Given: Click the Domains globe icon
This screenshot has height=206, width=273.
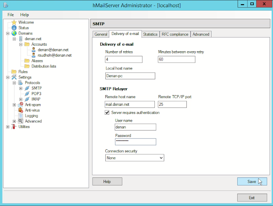Looking at the screenshot, I should tap(14, 33).
